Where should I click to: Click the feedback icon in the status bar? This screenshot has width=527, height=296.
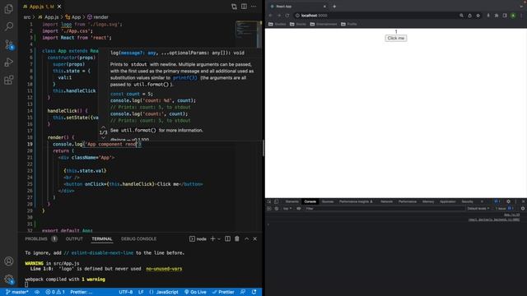click(243, 292)
